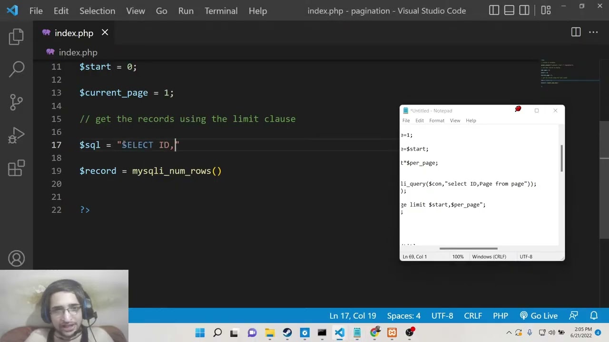Change encoding via UTF-8 in VS Code status bar
The height and width of the screenshot is (342, 609).
[x=442, y=316]
